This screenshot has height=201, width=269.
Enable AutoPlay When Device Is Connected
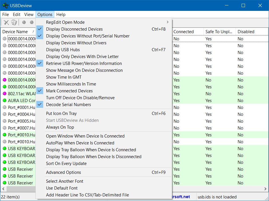[x=104, y=143]
